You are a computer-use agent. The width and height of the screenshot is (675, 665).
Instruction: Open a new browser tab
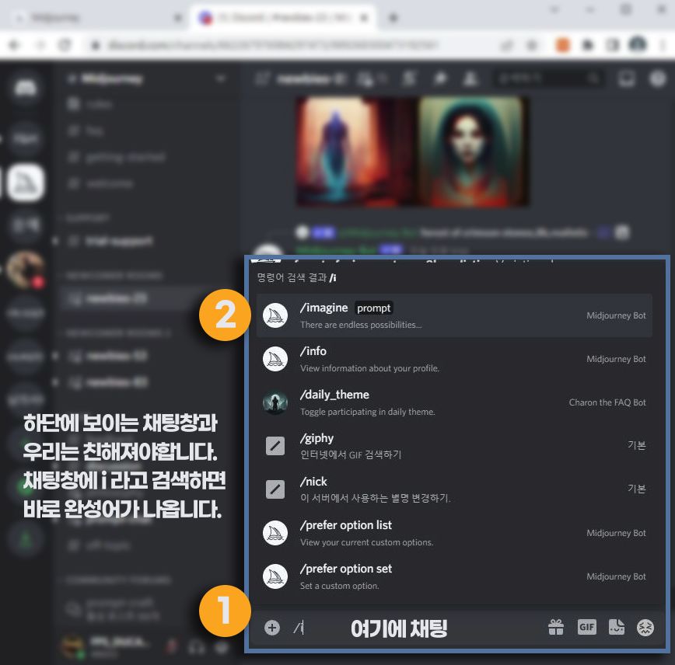tap(393, 18)
